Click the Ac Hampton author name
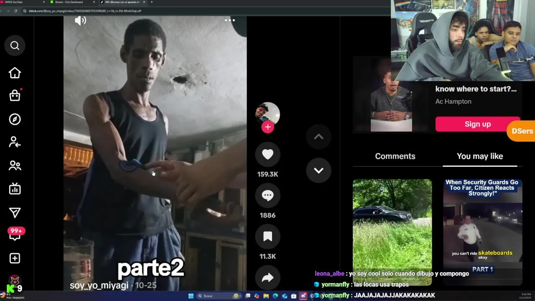 453,102
